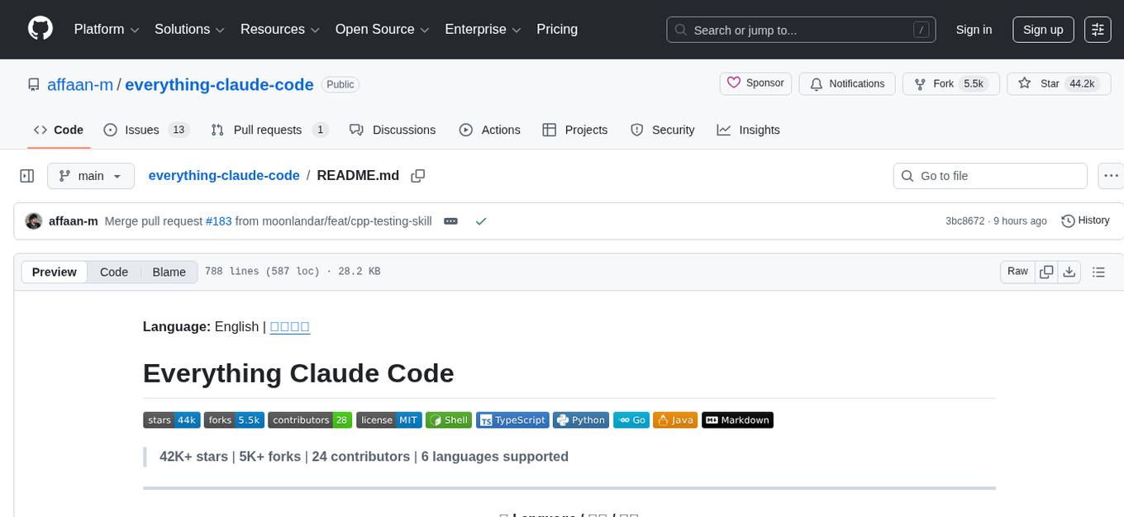This screenshot has width=1124, height=517.
Task: Download the raw README file
Action: click(x=1069, y=271)
